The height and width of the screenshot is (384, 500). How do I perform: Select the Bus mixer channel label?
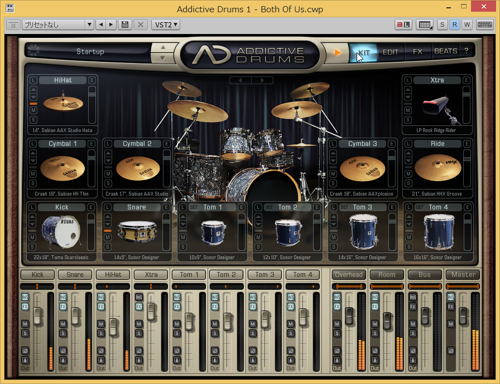(425, 274)
